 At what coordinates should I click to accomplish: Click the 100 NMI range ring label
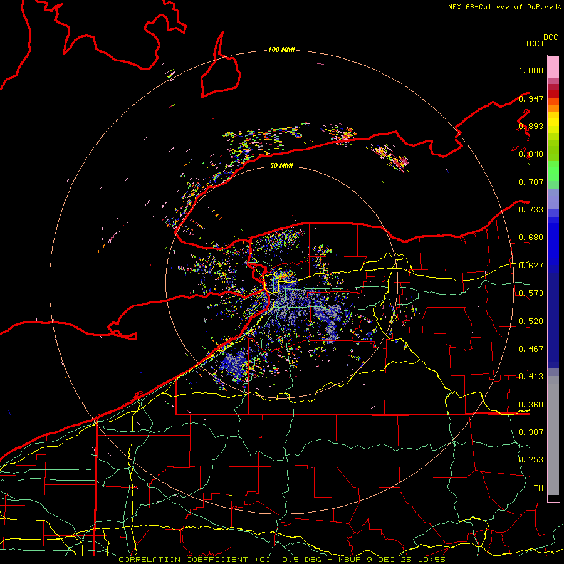[x=281, y=50]
